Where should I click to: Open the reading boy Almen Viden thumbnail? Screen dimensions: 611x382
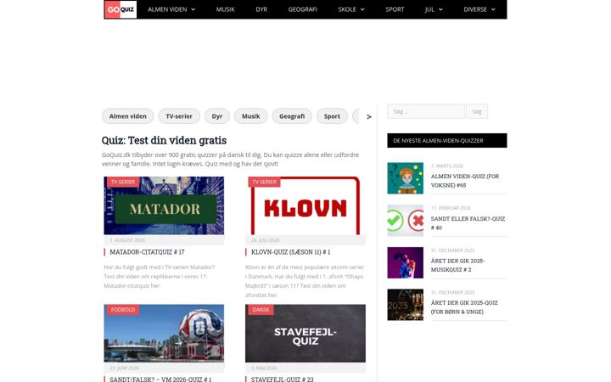coord(406,178)
